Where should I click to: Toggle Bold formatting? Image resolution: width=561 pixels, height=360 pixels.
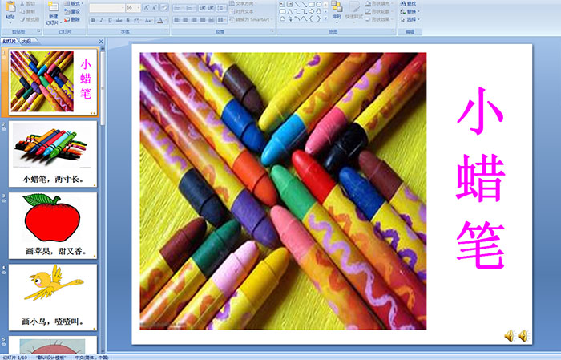(x=93, y=20)
